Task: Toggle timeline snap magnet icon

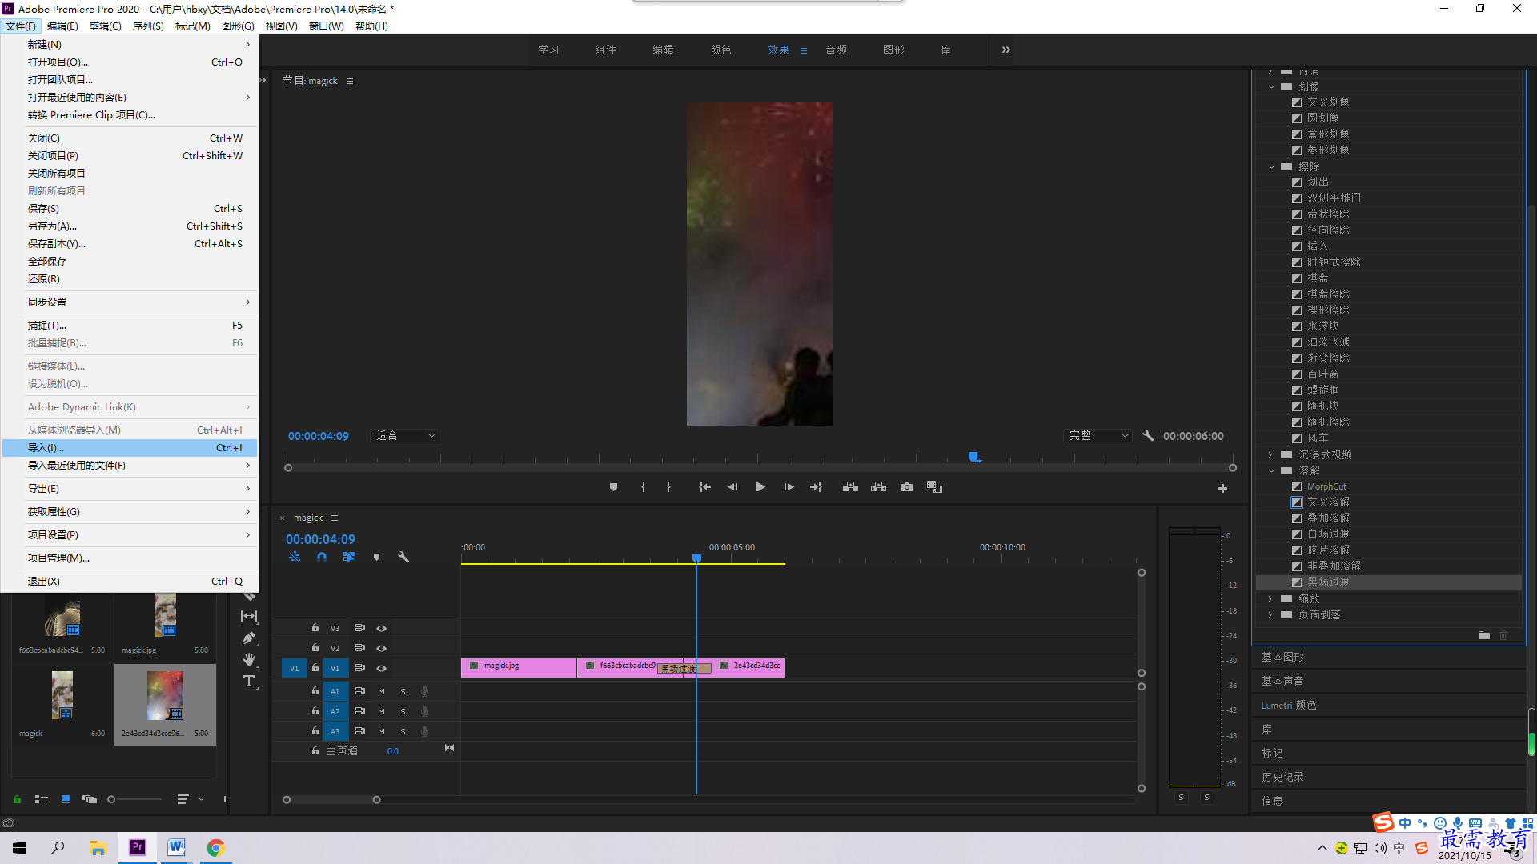Action: pyautogui.click(x=321, y=557)
